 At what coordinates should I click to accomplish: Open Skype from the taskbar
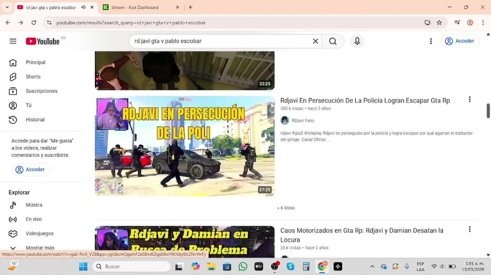tap(290, 267)
